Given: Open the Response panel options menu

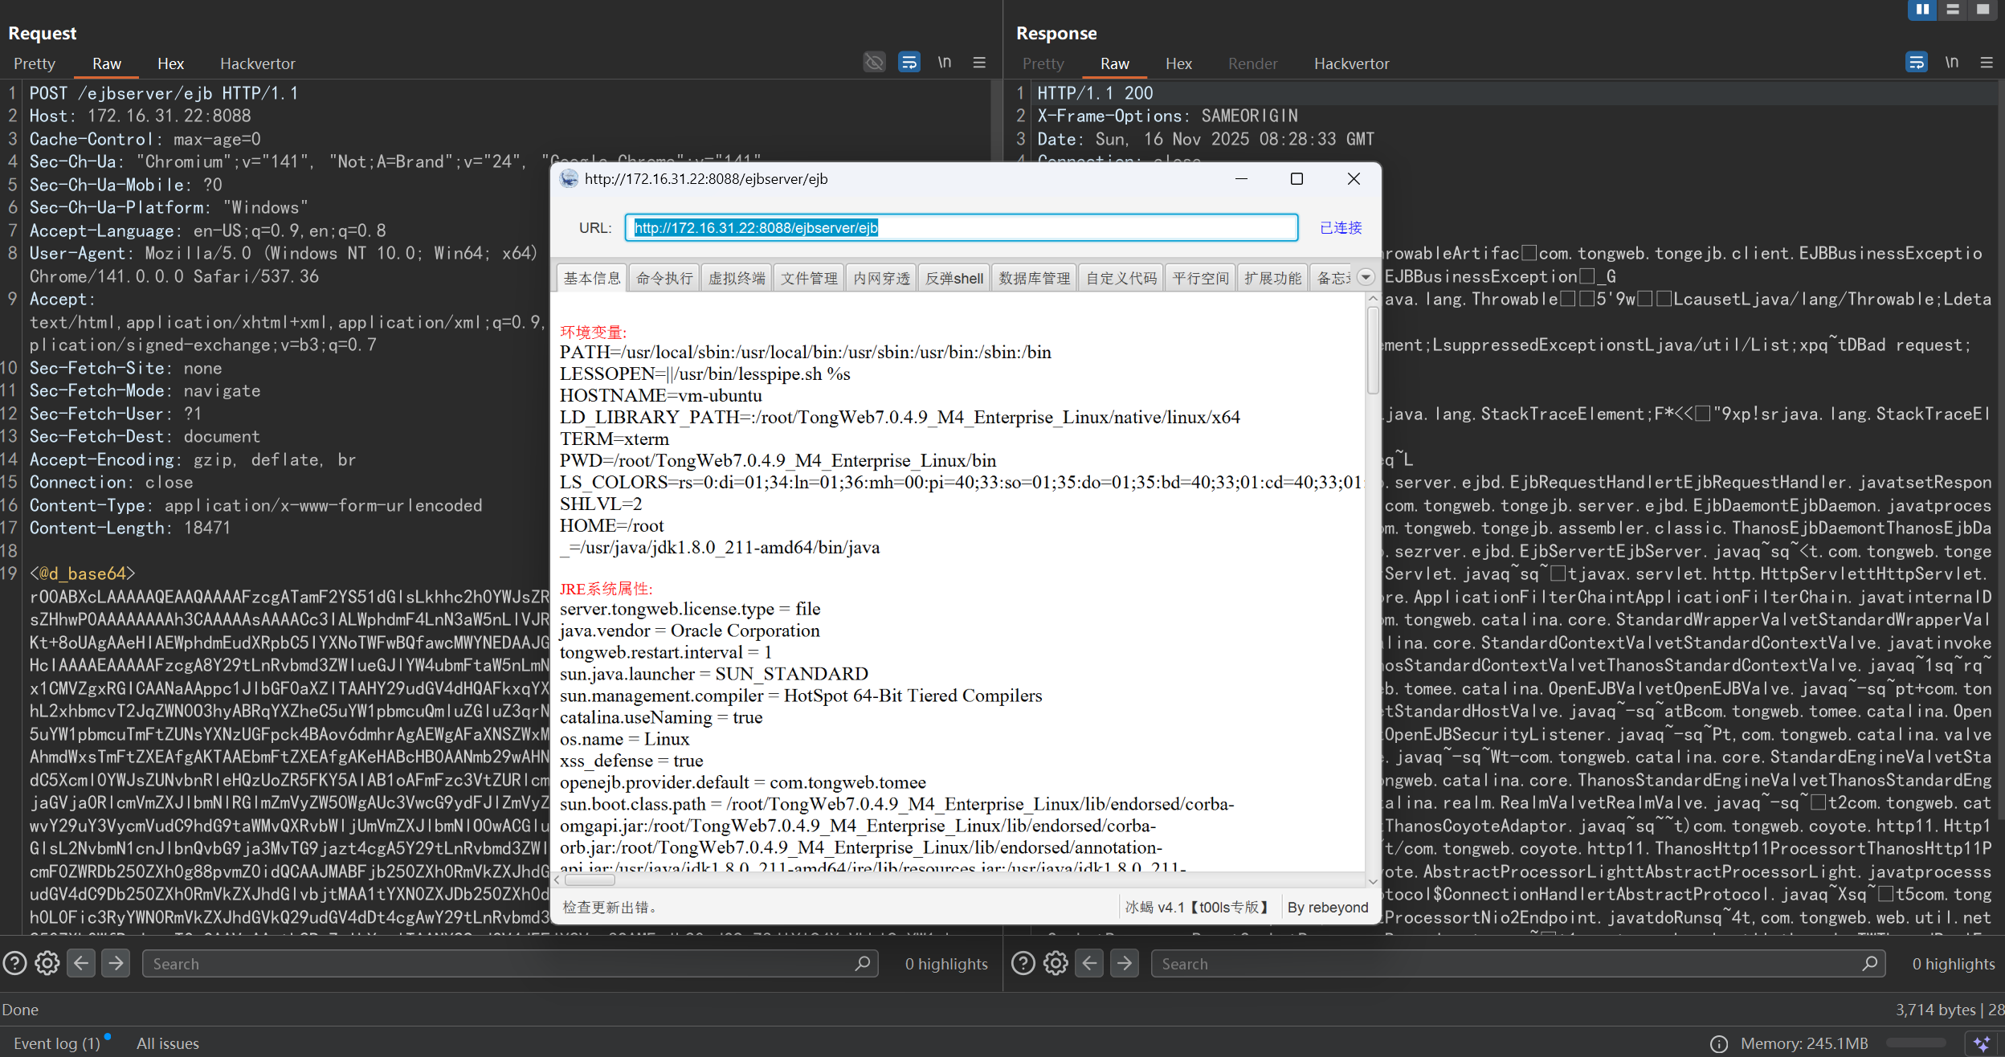Looking at the screenshot, I should [1987, 62].
